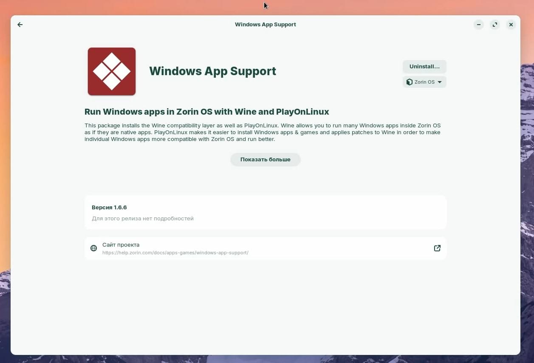This screenshot has width=534, height=363.
Task: Open project website via external link icon
Action: click(437, 248)
